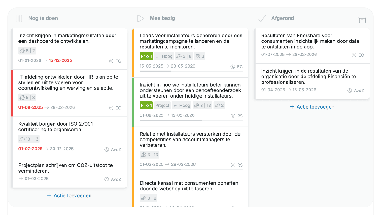This screenshot has height=215, width=381.
Task: Click the date range 01-04-2025 to 15-05-2026
Action: click(289, 90)
